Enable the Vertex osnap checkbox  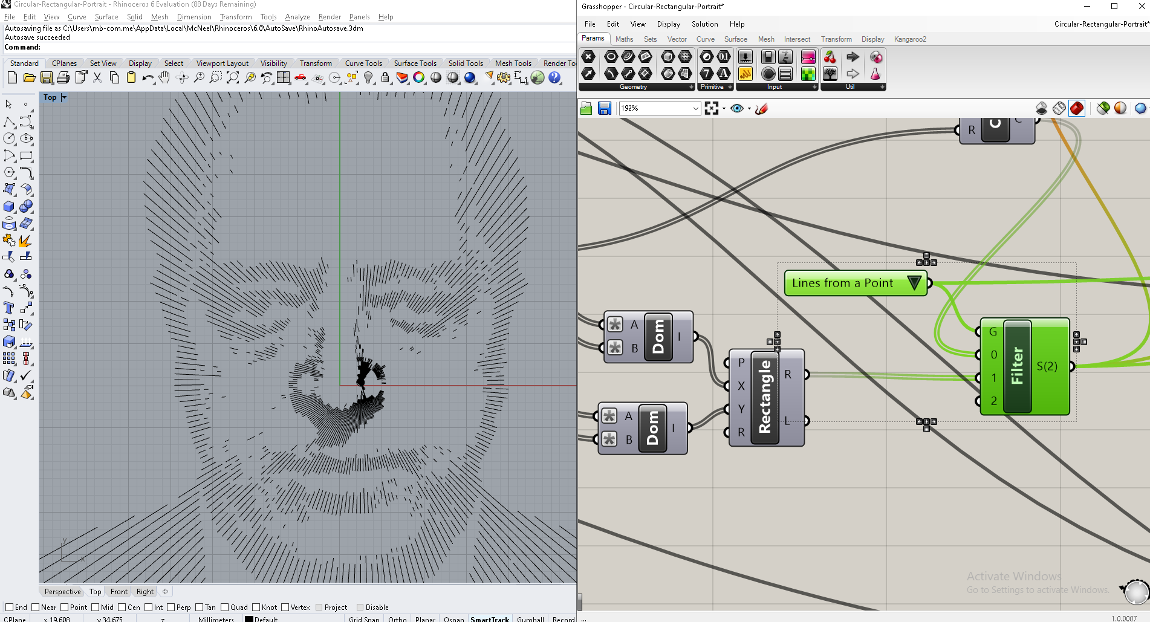(285, 607)
